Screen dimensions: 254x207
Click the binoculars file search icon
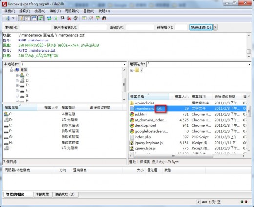(104, 18)
